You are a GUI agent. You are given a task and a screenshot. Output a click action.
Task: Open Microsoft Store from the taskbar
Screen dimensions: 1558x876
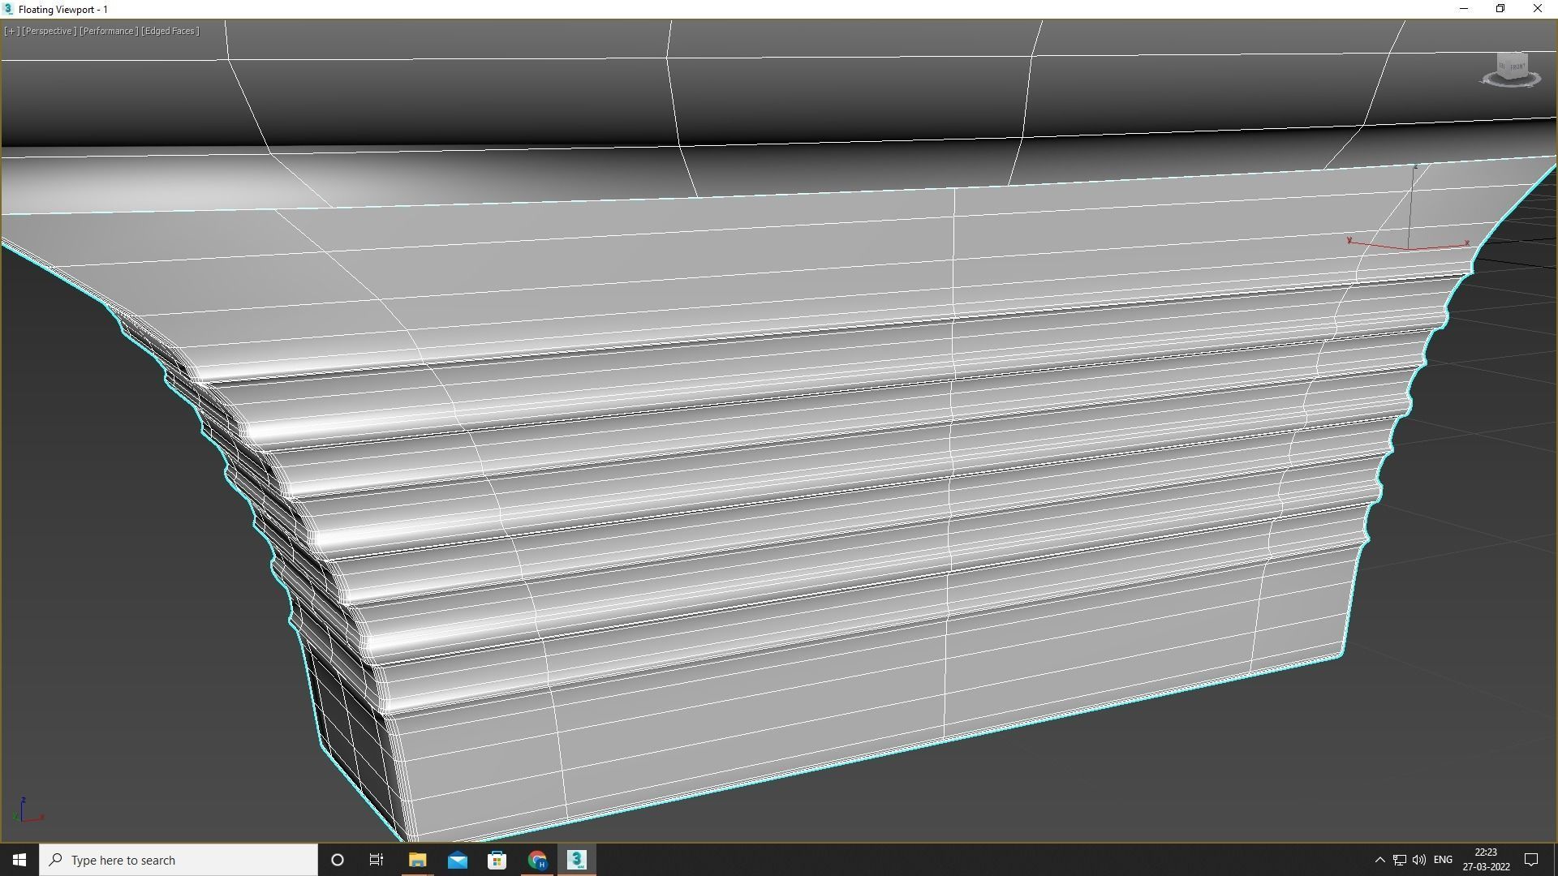coord(497,860)
